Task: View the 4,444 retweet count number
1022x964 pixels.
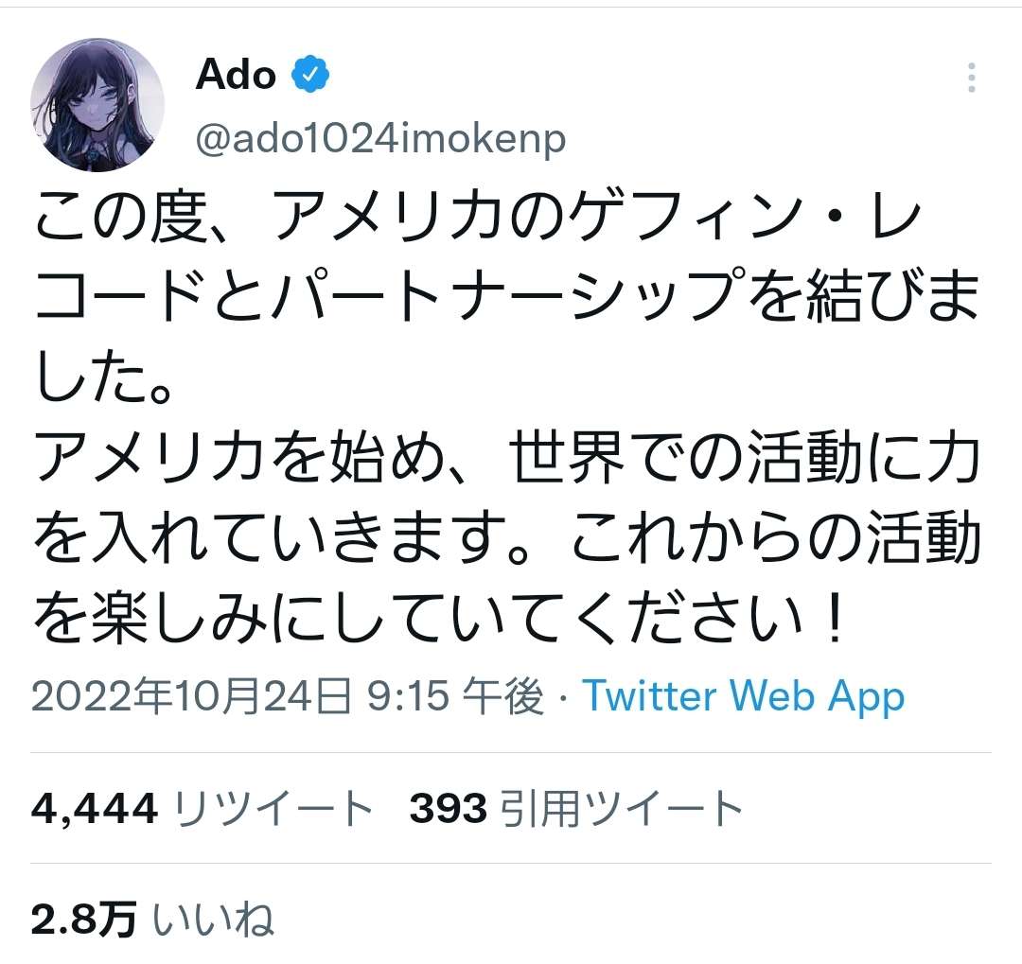Action: 93,808
